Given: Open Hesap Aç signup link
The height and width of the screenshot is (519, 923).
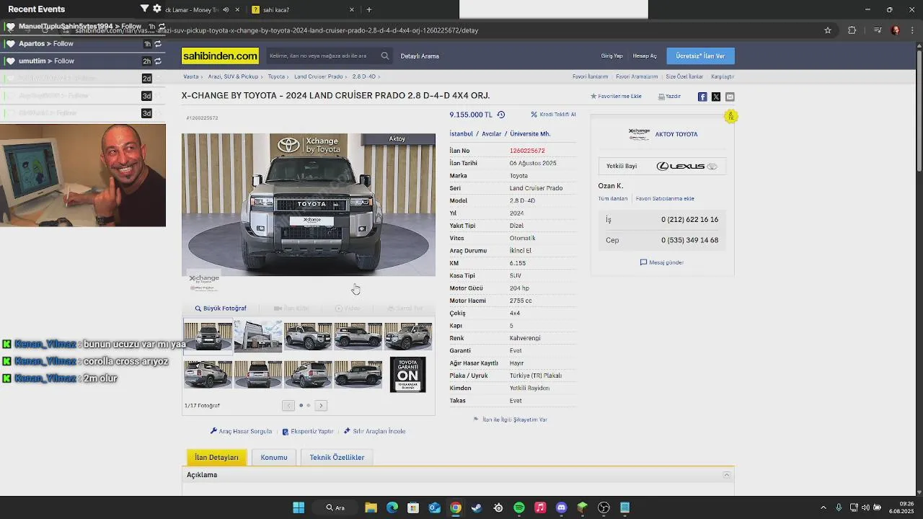Looking at the screenshot, I should tap(645, 56).
